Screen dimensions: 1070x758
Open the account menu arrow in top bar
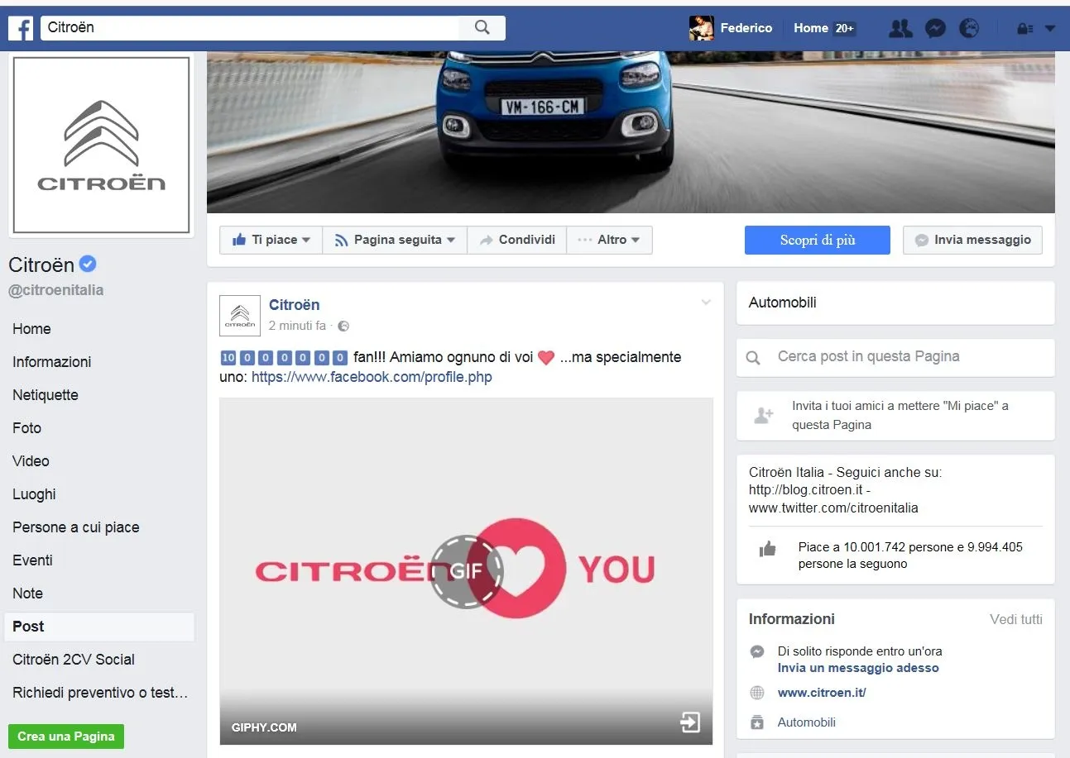(x=1050, y=29)
